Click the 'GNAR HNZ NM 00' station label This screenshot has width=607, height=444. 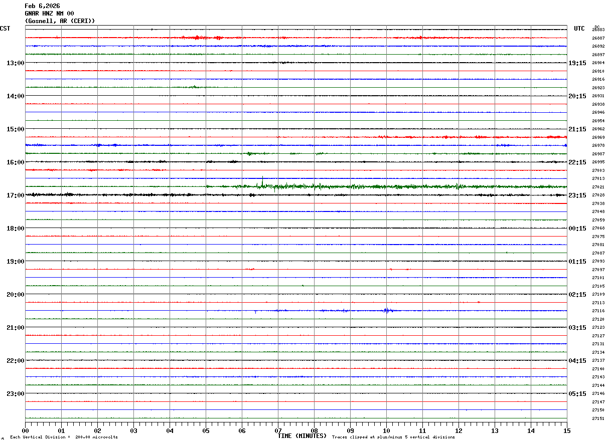(x=49, y=14)
